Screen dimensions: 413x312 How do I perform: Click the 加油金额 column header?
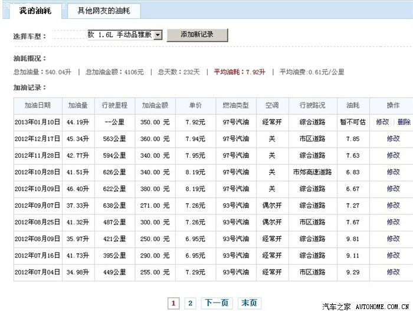(x=155, y=105)
